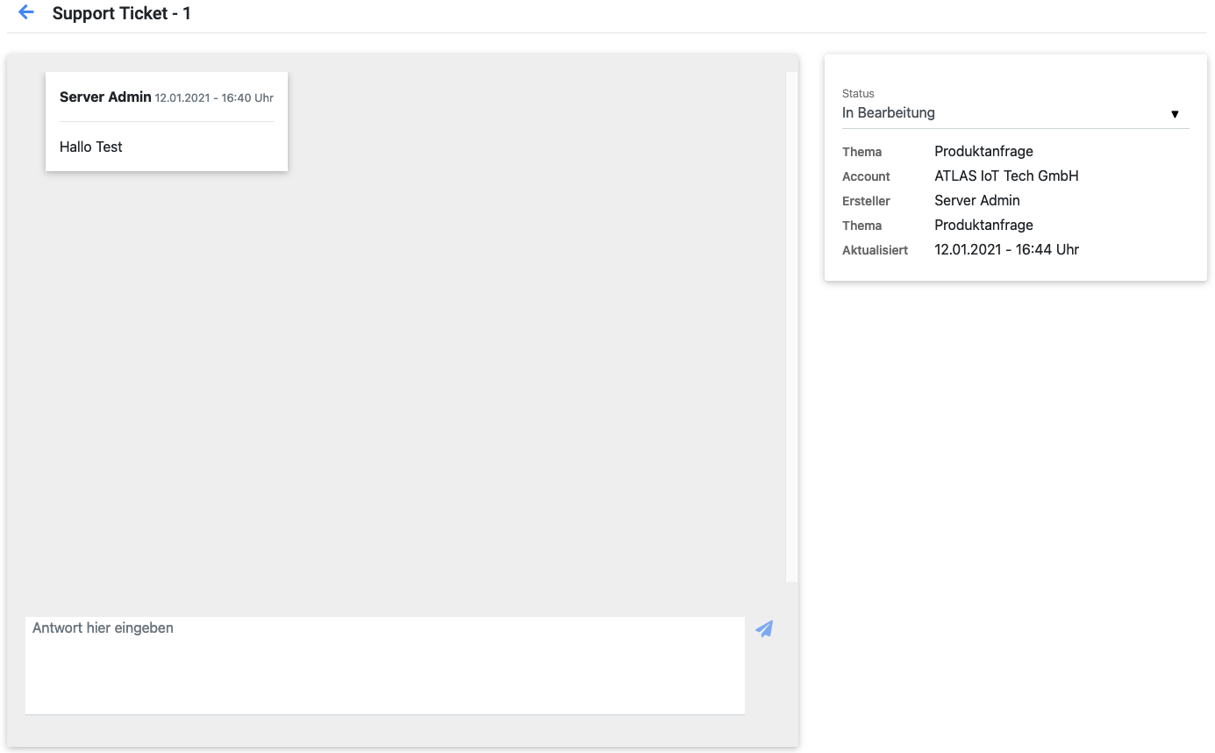
Task: Click the small 'Status' field label
Action: (x=858, y=94)
